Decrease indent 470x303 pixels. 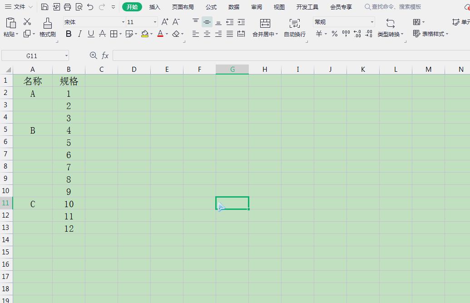[230, 22]
